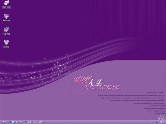Open the heart-shaped Start button
Viewport: 166px width, 124px height.
pyautogui.click(x=3, y=122)
